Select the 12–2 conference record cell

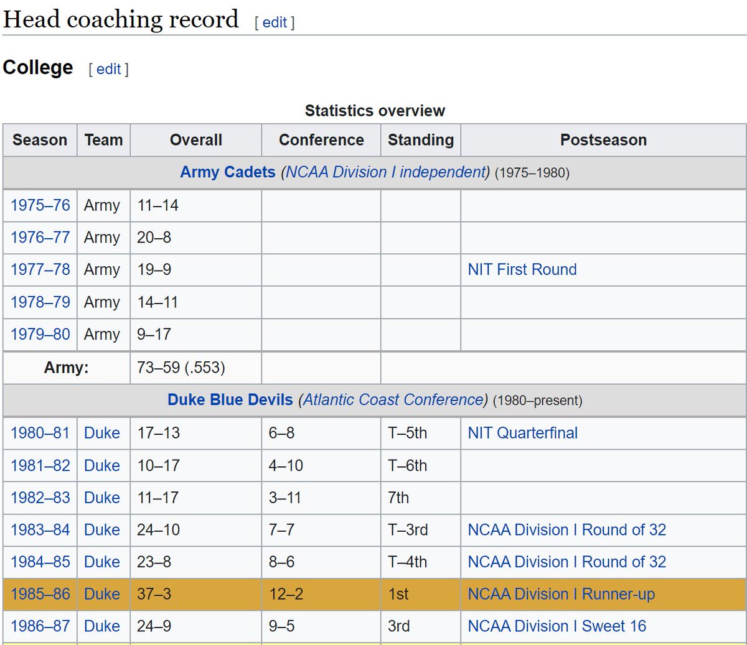click(x=321, y=595)
